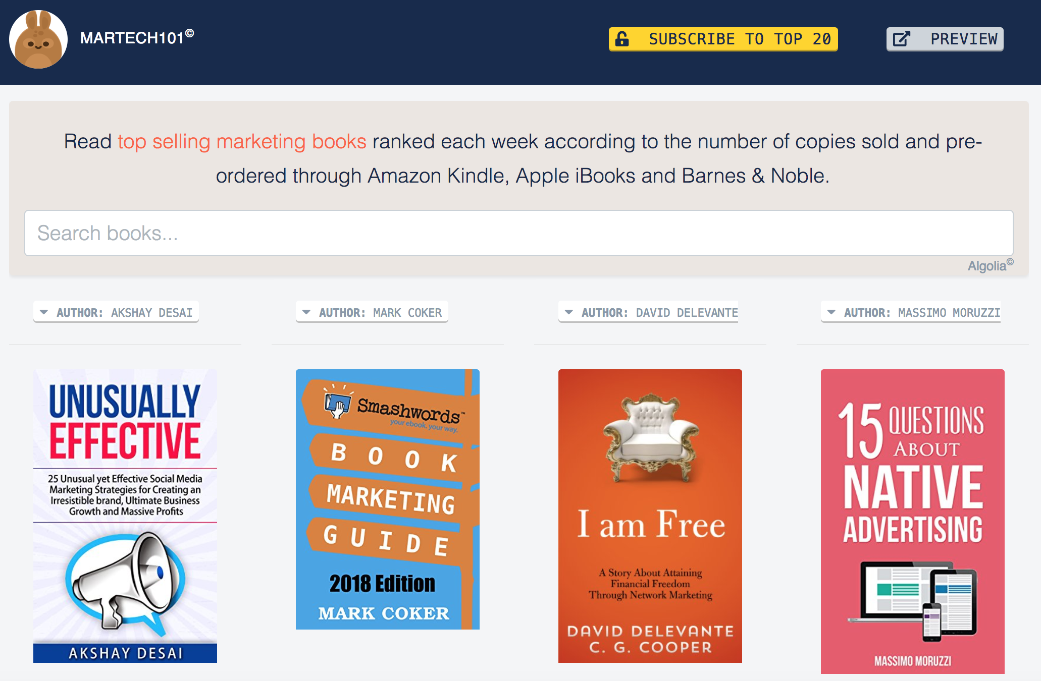Open the Author: Akshay Desai dropdown
Viewport: 1041px width, 681px height.
(x=116, y=312)
